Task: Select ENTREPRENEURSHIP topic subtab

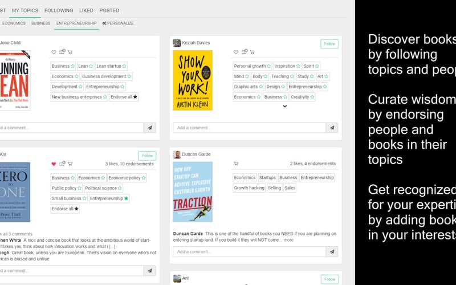Action: tap(76, 23)
